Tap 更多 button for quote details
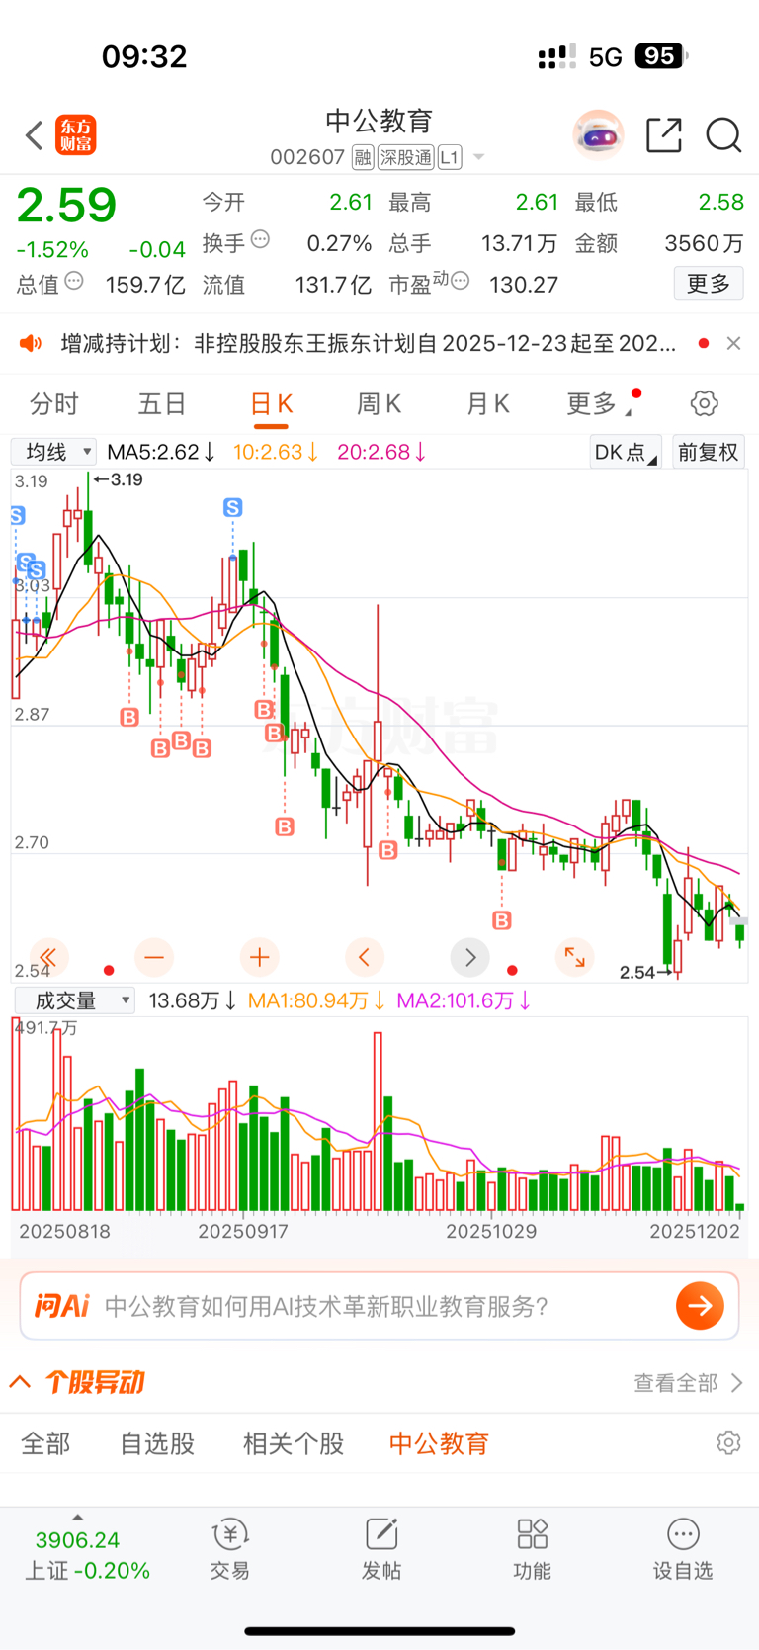 [709, 284]
